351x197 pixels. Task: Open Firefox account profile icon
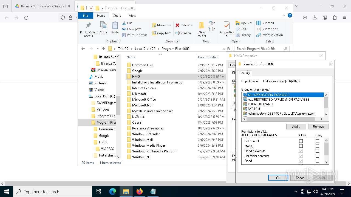pos(325,18)
